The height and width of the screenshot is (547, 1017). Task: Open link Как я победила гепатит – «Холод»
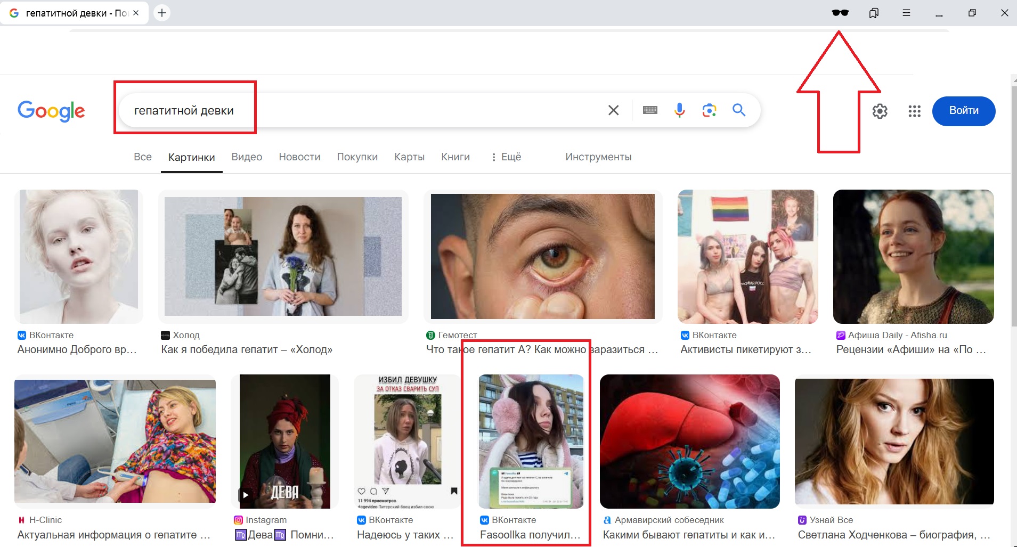(x=247, y=349)
